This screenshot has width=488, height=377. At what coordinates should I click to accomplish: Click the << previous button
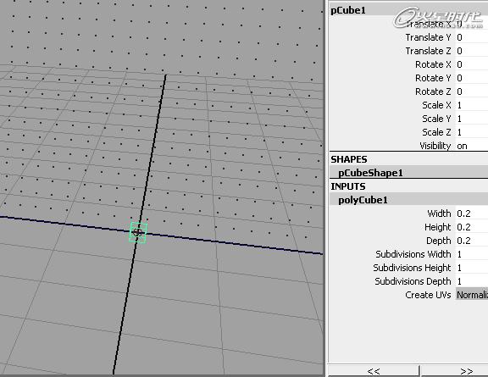[374, 371]
